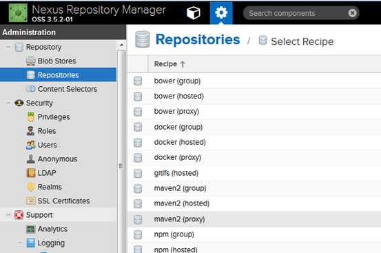Choose the maven2 (proxy) recipe

254,219
